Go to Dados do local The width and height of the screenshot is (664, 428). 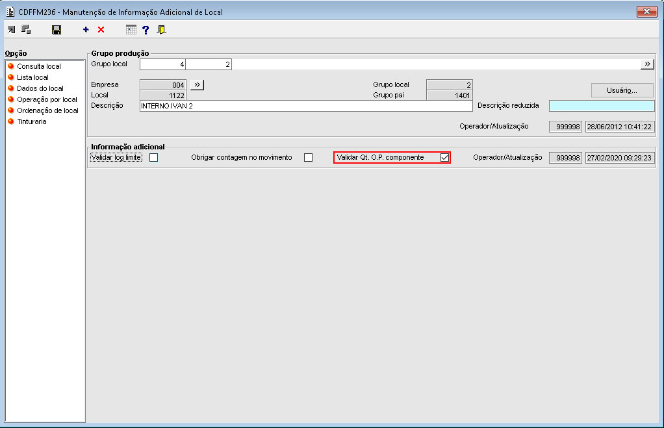click(40, 88)
